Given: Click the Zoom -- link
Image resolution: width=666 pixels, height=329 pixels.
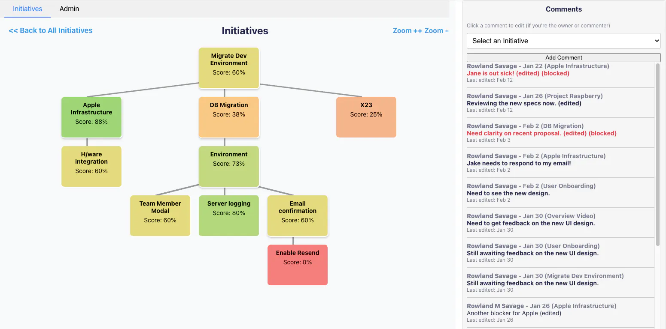Looking at the screenshot, I should pos(437,30).
